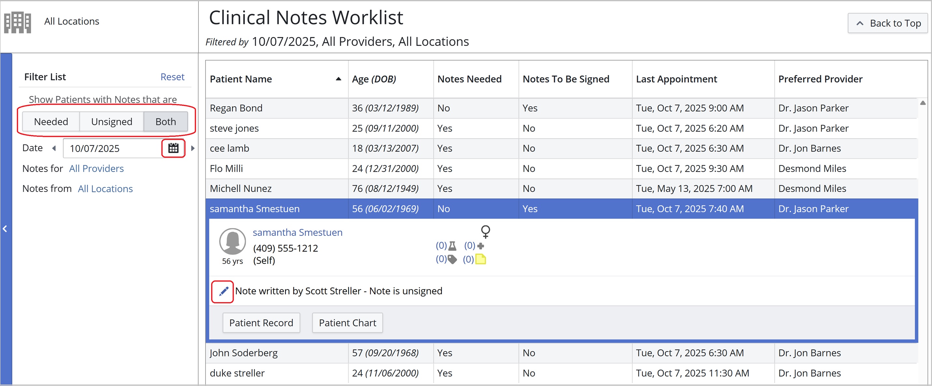Select the Both notes filter
This screenshot has width=932, height=386.
165,121
